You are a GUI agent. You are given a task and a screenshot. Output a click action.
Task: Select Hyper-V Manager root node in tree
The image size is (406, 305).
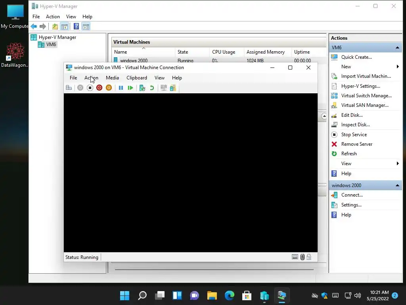click(57, 37)
